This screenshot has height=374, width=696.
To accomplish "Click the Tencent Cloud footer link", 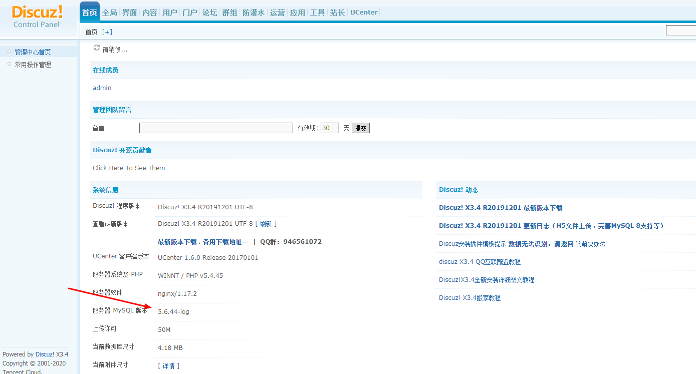I will point(22,371).
